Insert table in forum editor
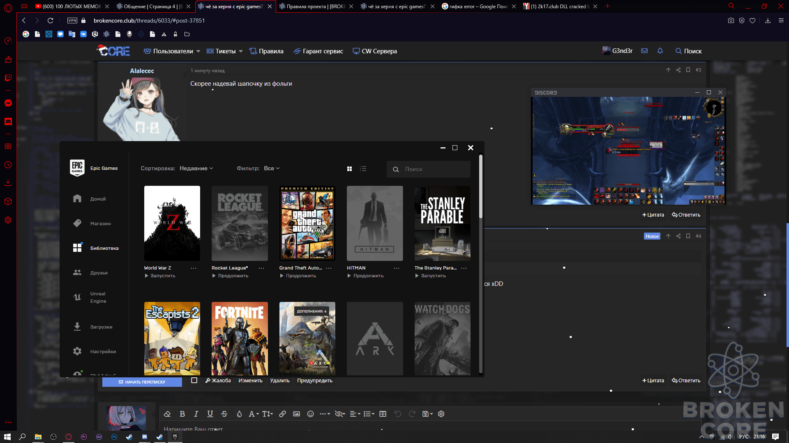 [383, 414]
